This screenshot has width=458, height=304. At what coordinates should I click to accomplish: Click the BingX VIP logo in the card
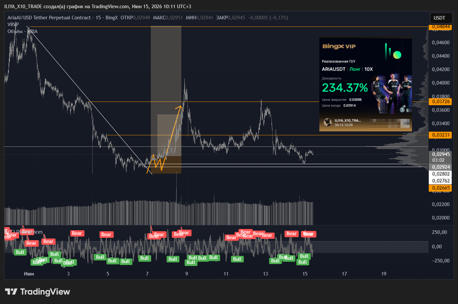point(339,47)
